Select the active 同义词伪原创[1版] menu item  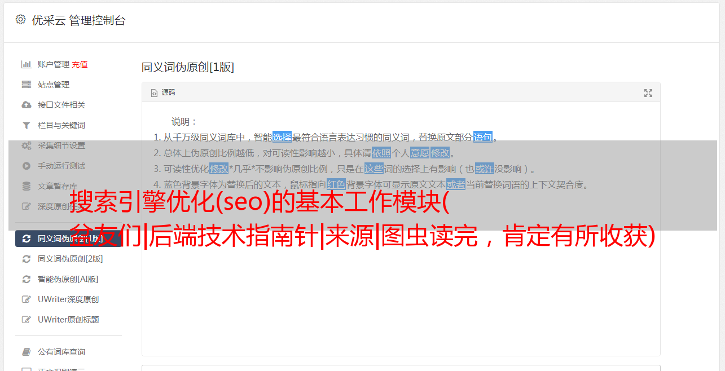click(69, 238)
